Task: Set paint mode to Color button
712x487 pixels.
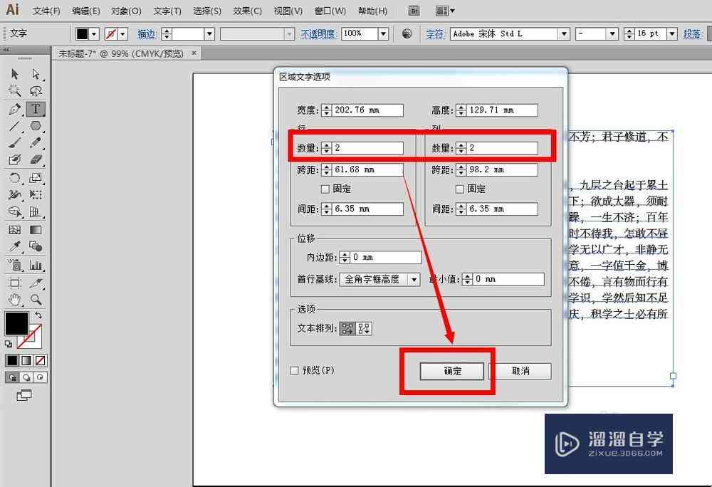Action: pos(12,360)
